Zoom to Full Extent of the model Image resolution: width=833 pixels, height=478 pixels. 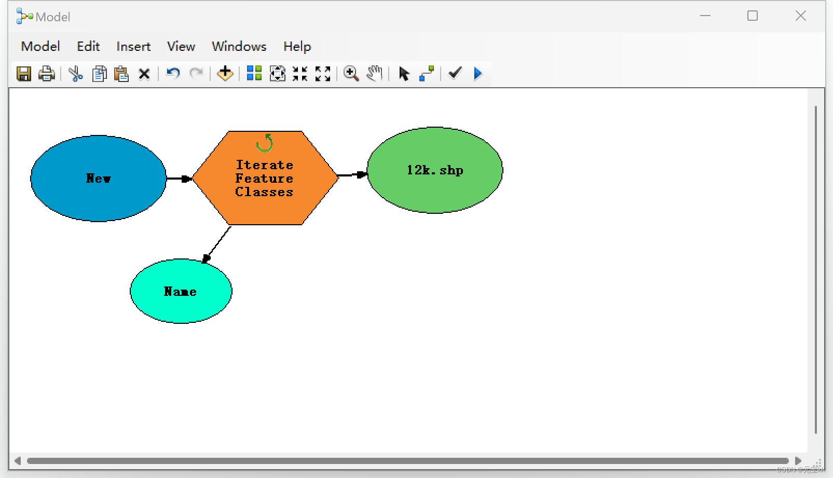(278, 74)
